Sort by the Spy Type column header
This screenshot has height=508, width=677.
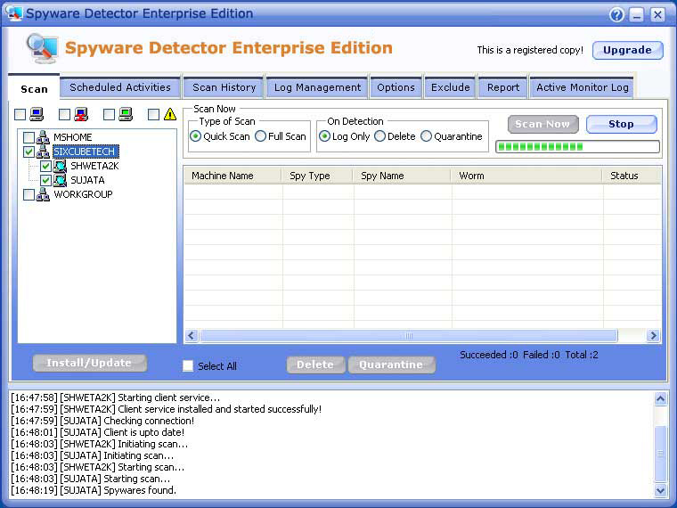(x=310, y=176)
